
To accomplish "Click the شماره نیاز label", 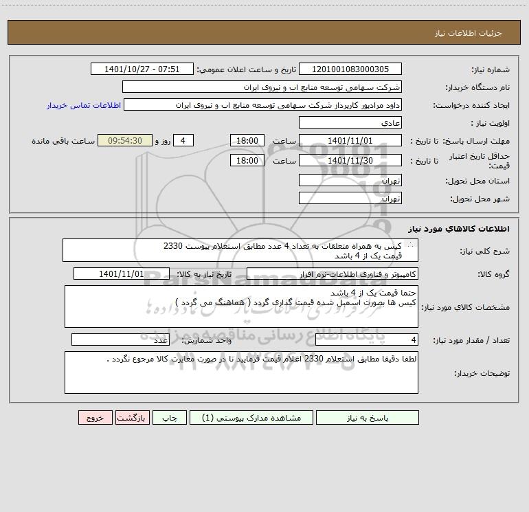I will click(x=491, y=70).
